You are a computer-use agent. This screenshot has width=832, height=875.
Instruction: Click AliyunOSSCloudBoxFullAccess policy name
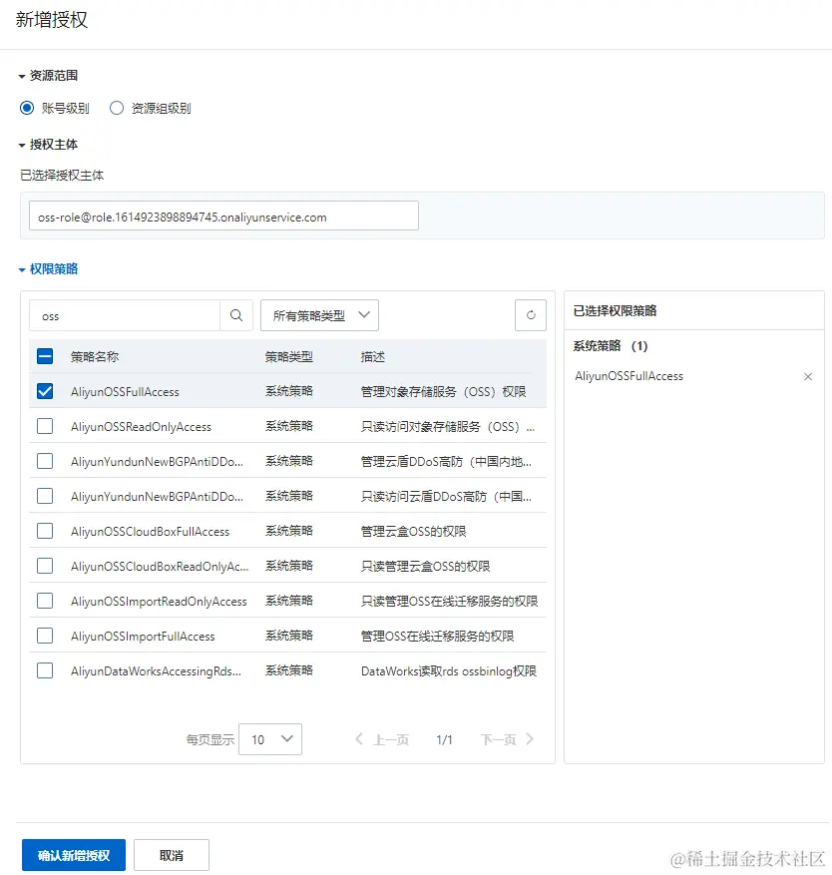[150, 532]
